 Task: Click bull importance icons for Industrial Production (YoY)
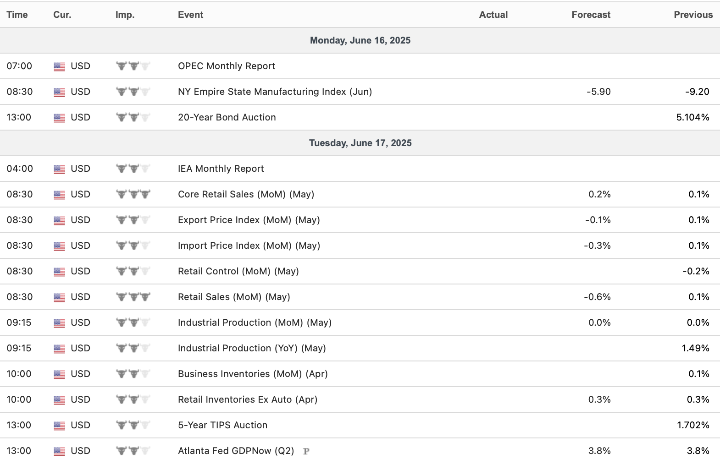tap(133, 348)
